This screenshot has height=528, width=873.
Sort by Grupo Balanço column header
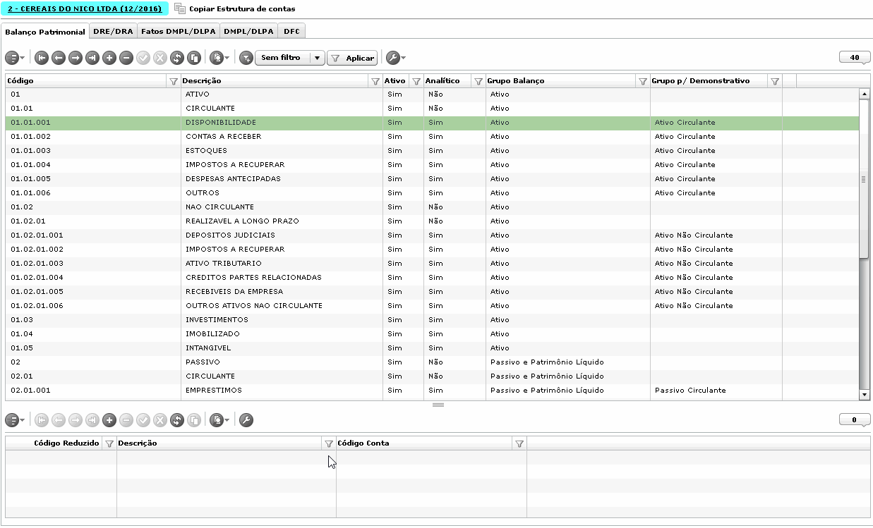pyautogui.click(x=561, y=81)
